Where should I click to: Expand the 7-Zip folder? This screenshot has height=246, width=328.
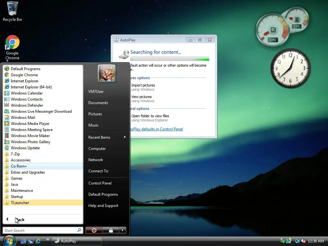click(43, 154)
